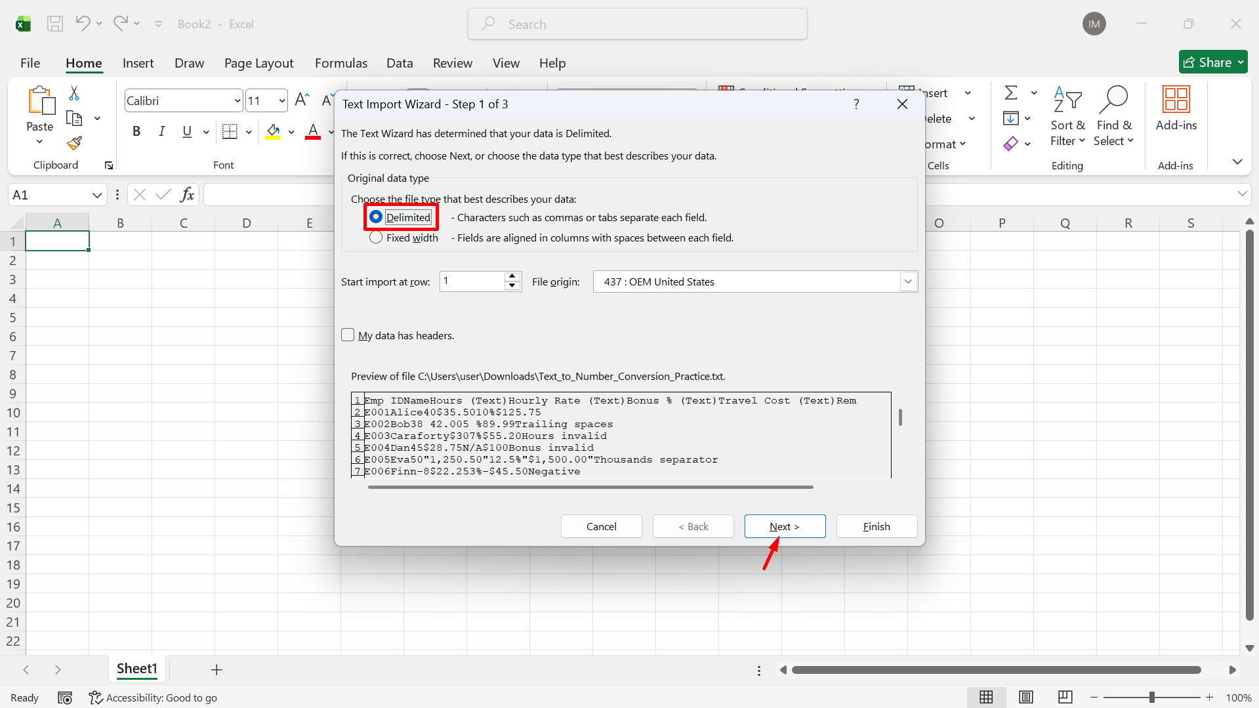Open the font name Calibri dropdown
The width and height of the screenshot is (1259, 708).
[237, 100]
